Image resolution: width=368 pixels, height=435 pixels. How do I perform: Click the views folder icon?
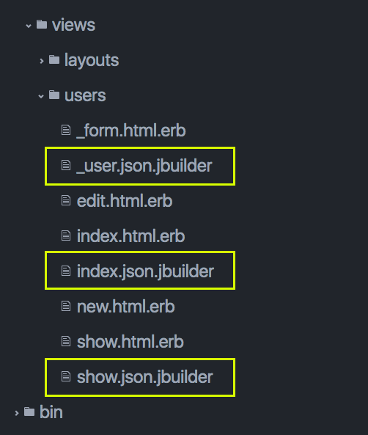pos(42,24)
